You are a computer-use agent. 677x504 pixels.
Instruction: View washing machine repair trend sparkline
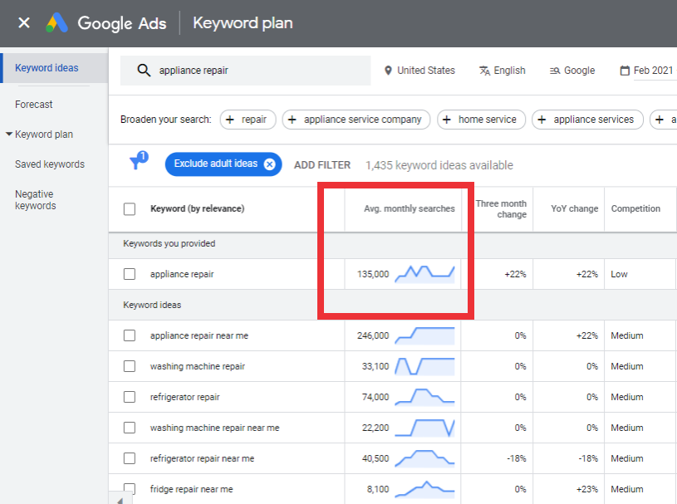pyautogui.click(x=424, y=366)
